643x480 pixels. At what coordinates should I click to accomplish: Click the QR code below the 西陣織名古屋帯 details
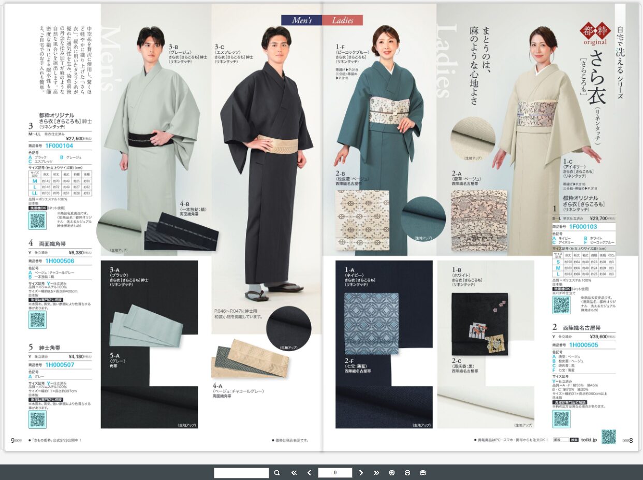(561, 419)
